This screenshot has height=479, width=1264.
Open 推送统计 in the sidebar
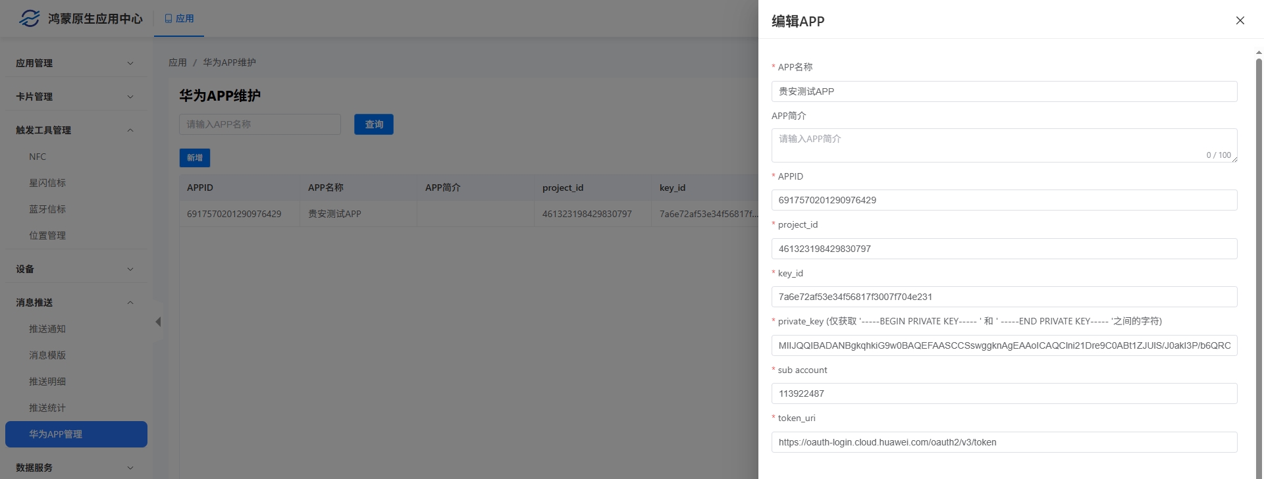(x=76, y=408)
